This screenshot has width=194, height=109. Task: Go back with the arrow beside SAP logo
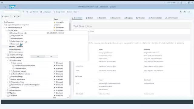pos(5,7)
